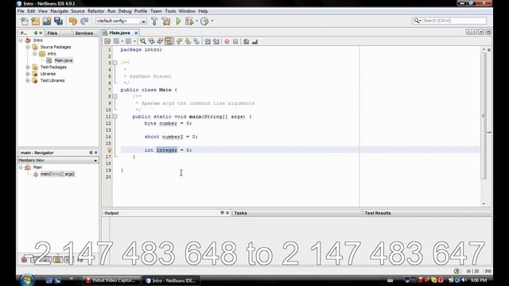Collapse the Source Packages node
This screenshot has width=509, height=286.
(x=28, y=47)
